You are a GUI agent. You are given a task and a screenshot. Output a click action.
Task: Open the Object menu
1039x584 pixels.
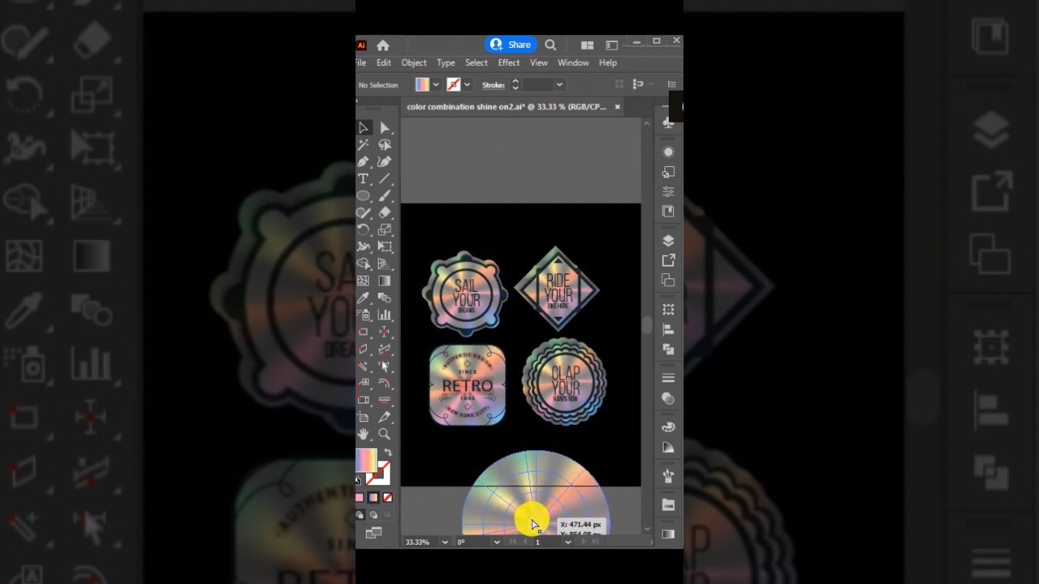[x=413, y=62]
